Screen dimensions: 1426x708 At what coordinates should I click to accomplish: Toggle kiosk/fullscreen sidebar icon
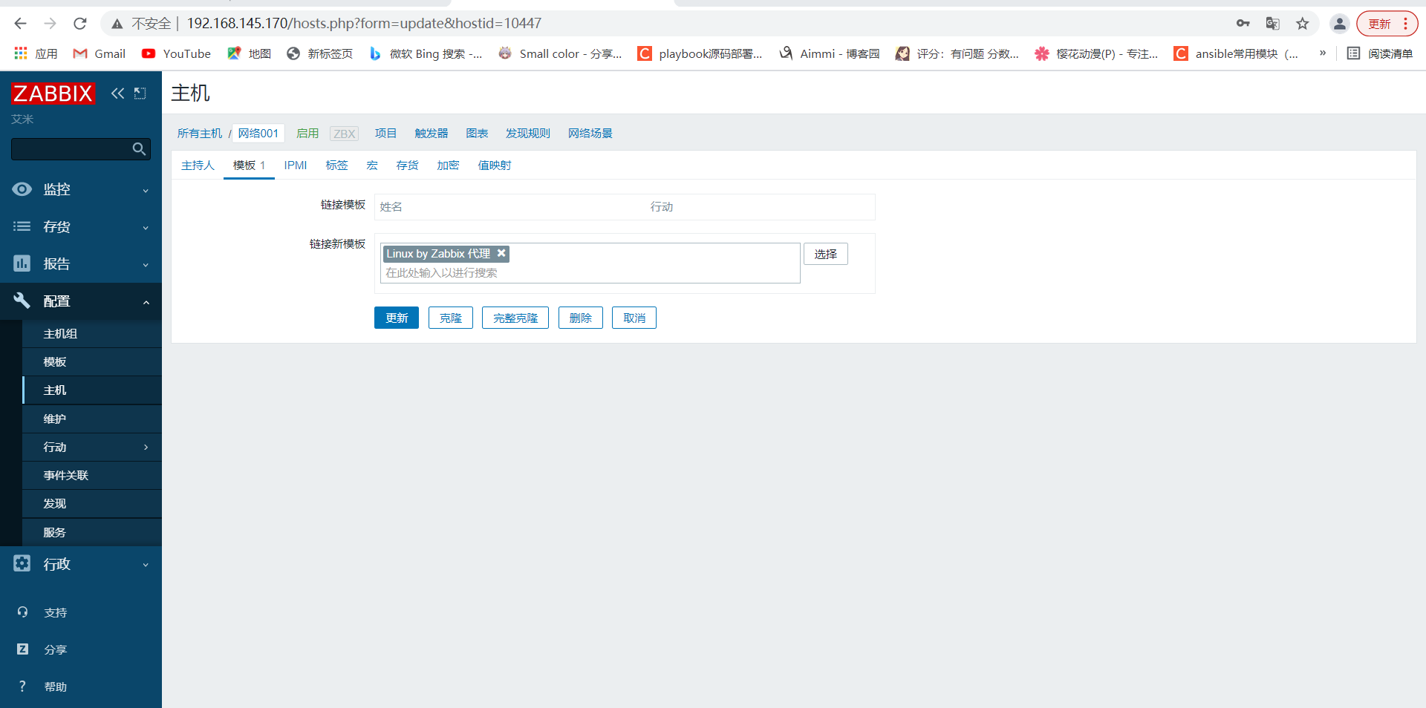pyautogui.click(x=140, y=94)
